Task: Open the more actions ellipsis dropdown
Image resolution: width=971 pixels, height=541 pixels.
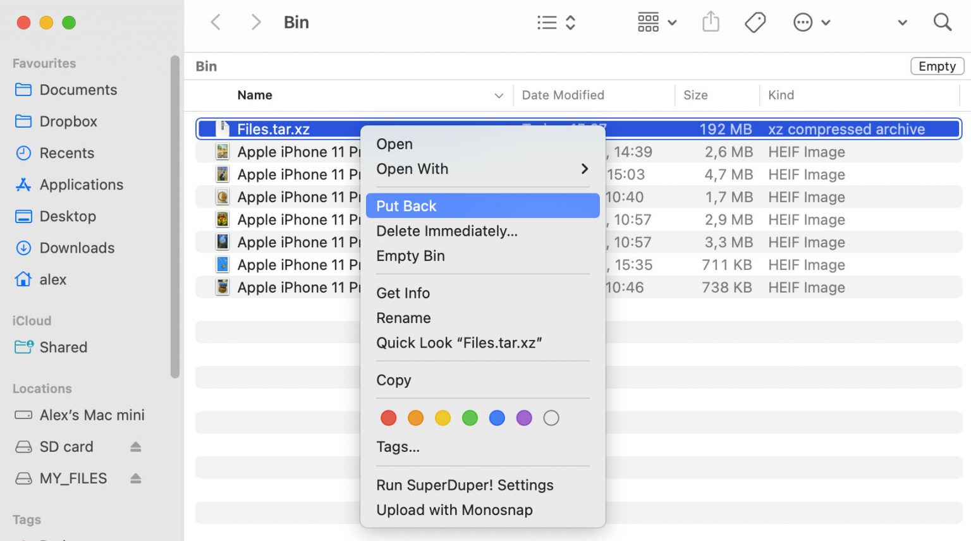Action: 802,21
